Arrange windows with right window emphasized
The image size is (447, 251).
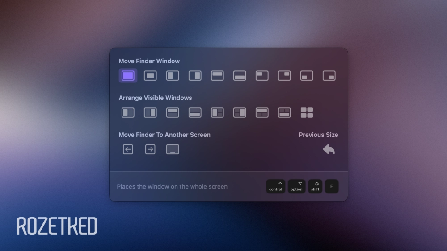click(x=150, y=113)
